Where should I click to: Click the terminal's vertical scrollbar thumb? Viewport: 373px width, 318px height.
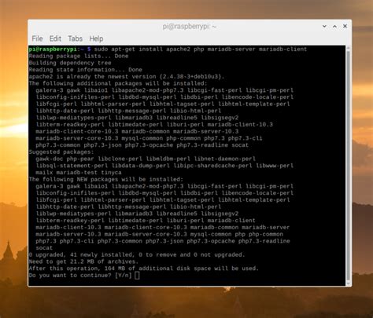[x=349, y=166]
